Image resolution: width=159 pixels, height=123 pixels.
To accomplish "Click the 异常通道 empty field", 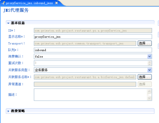I will 85,84.
